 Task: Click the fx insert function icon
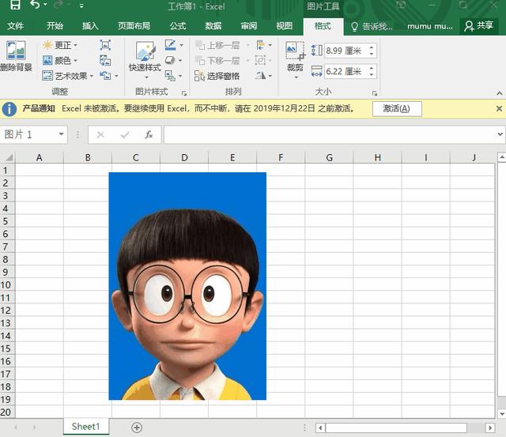149,134
